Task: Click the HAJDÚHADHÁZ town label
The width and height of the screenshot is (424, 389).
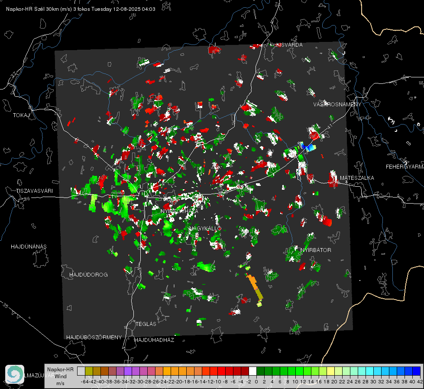Action: click(x=154, y=340)
